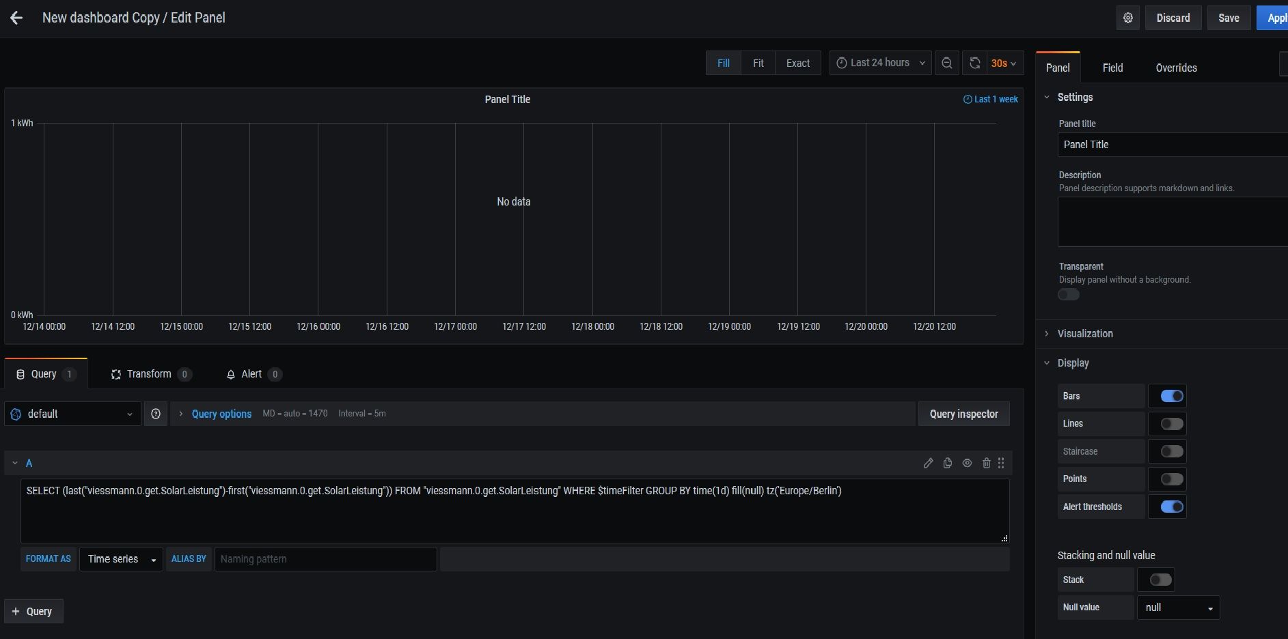Viewport: 1288px width, 639px height.
Task: Switch to the Alert tab
Action: point(254,374)
